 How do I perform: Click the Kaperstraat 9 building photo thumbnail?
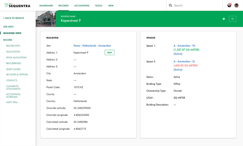coord(46,19)
